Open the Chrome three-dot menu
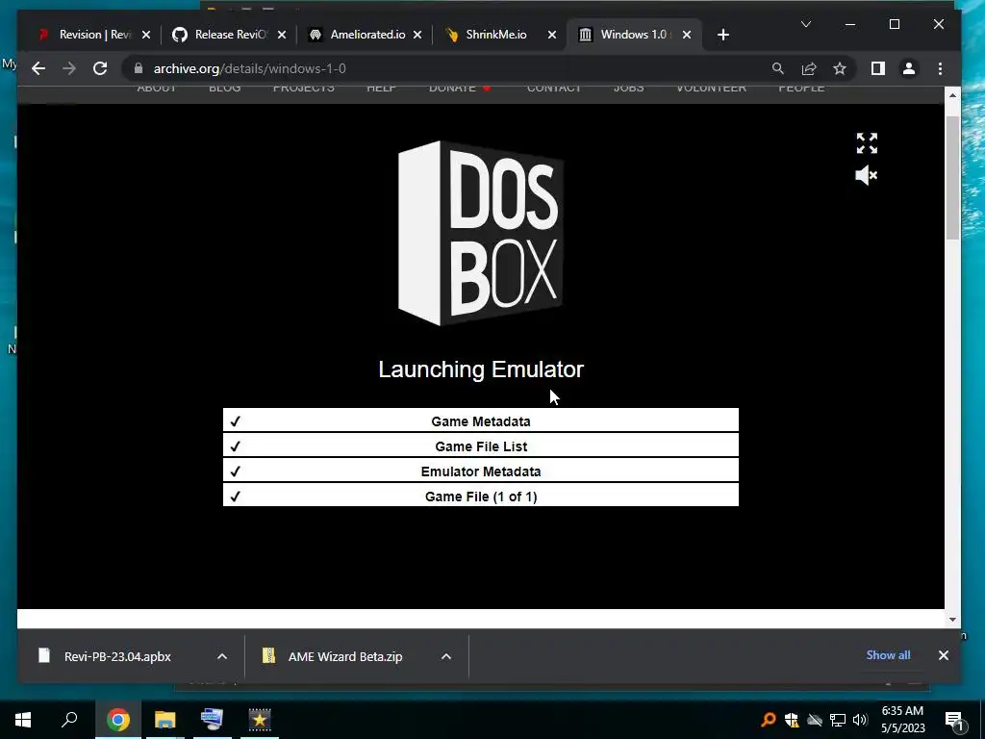This screenshot has height=739, width=985. click(940, 68)
